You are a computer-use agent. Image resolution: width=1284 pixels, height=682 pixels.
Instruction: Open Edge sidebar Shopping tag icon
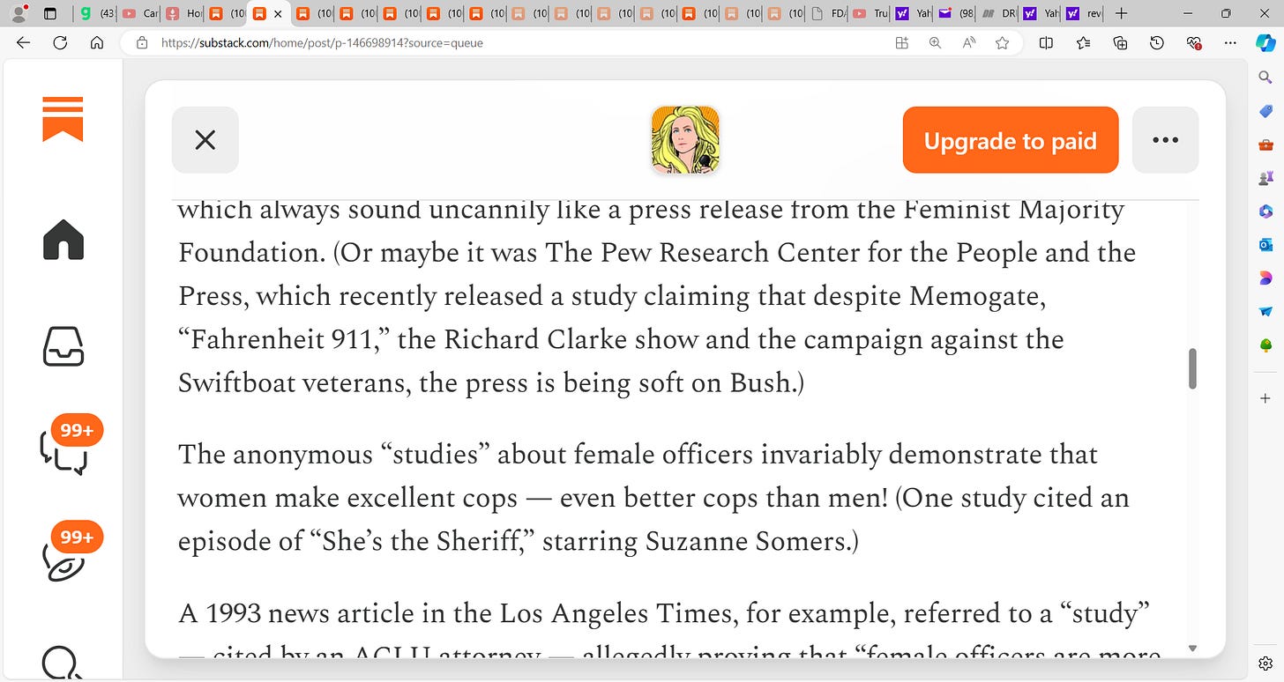[1265, 111]
